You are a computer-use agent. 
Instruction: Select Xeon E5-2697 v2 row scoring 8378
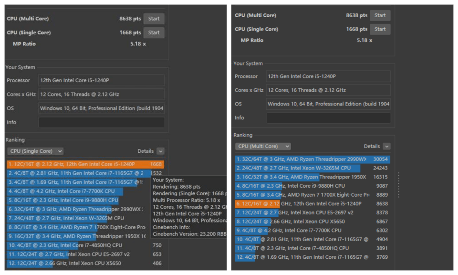(x=312, y=213)
